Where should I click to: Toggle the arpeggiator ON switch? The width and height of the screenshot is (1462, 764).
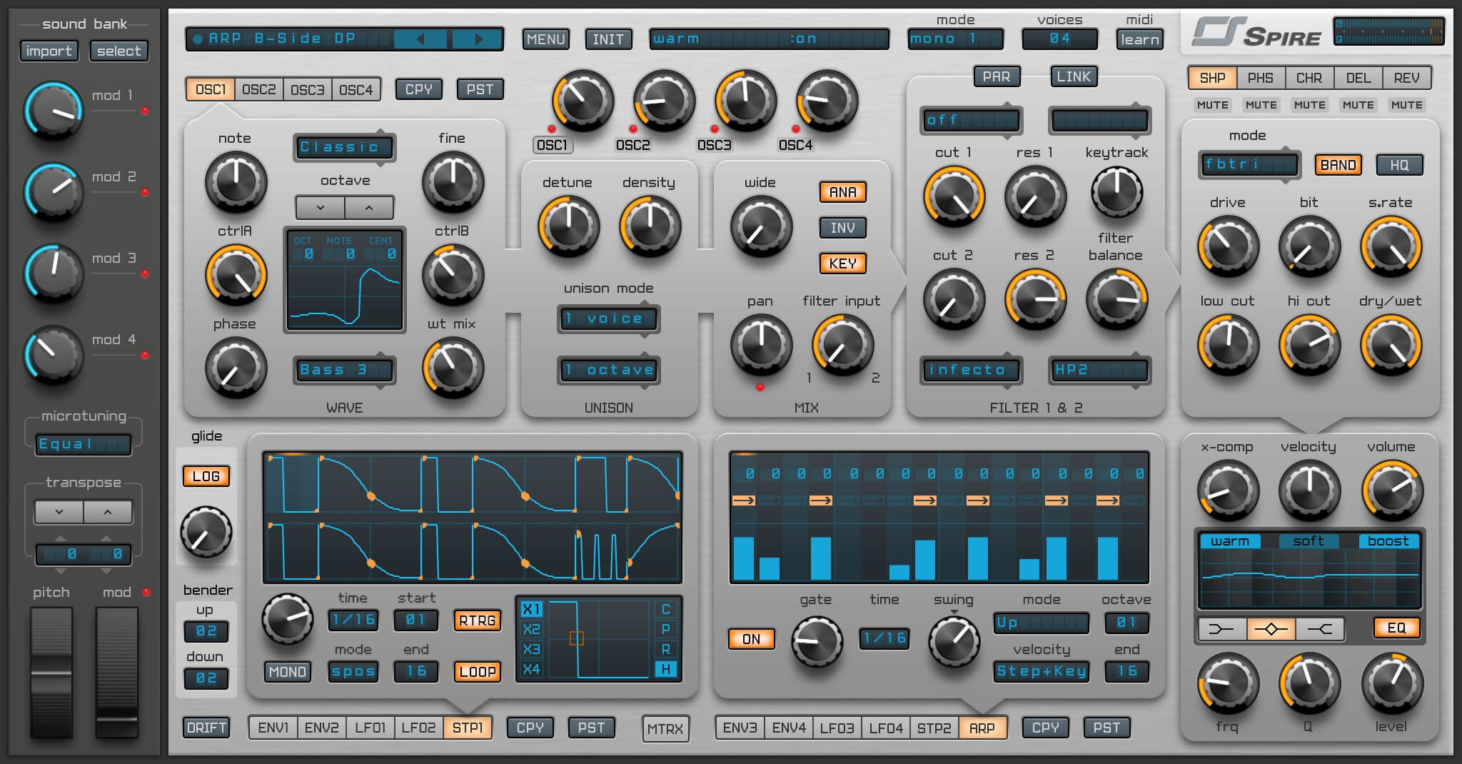[750, 639]
